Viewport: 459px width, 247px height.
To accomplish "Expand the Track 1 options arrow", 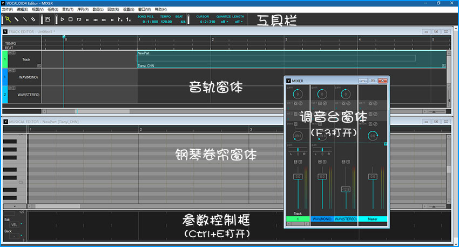I will pyautogui.click(x=38, y=65).
